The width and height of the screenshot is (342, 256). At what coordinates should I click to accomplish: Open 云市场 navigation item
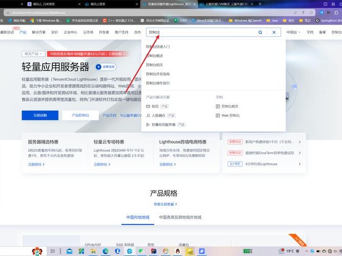click(88, 32)
